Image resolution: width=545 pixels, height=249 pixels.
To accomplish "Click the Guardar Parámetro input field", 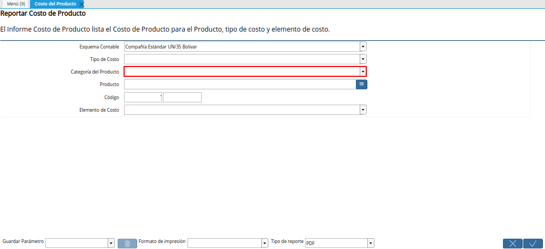I will tap(77, 243).
